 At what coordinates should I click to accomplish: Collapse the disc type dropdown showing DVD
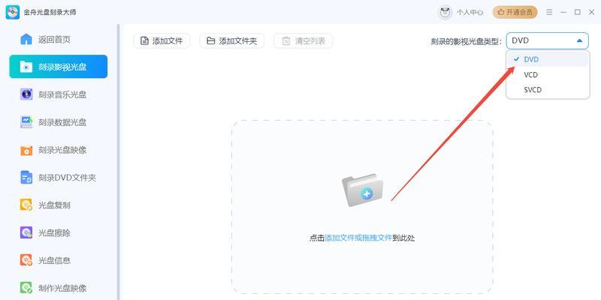(548, 40)
